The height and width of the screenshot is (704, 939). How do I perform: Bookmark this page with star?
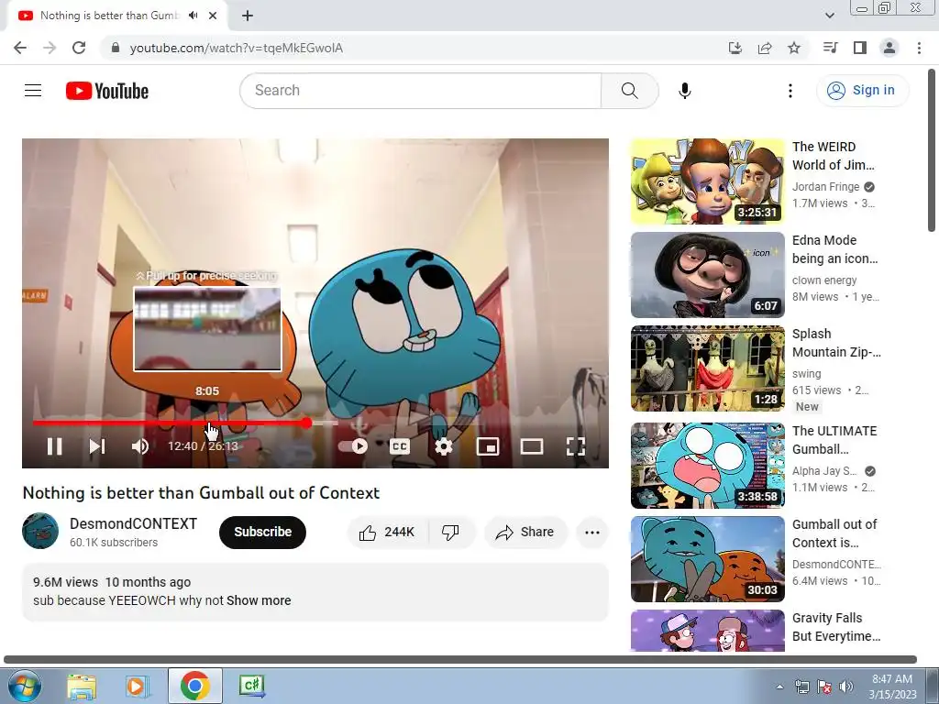(794, 48)
